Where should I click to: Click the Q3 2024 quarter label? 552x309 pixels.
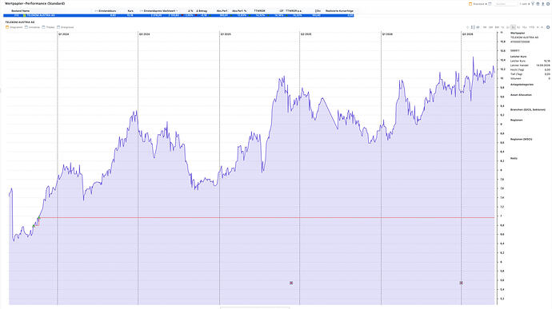pos(144,34)
